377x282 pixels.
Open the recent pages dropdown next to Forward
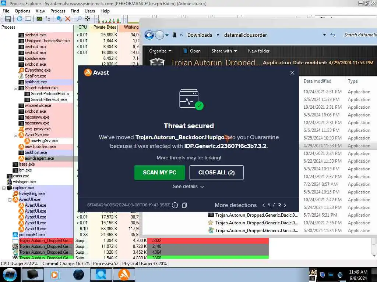point(167,35)
